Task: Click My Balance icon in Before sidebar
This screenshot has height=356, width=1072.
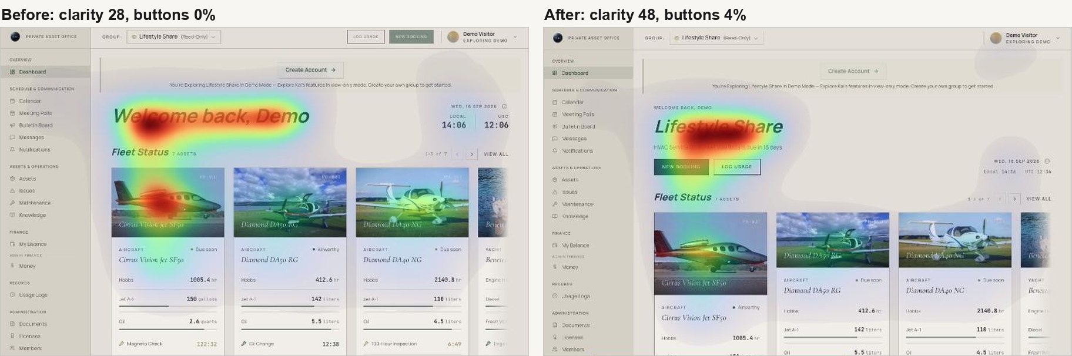Action: [12, 244]
